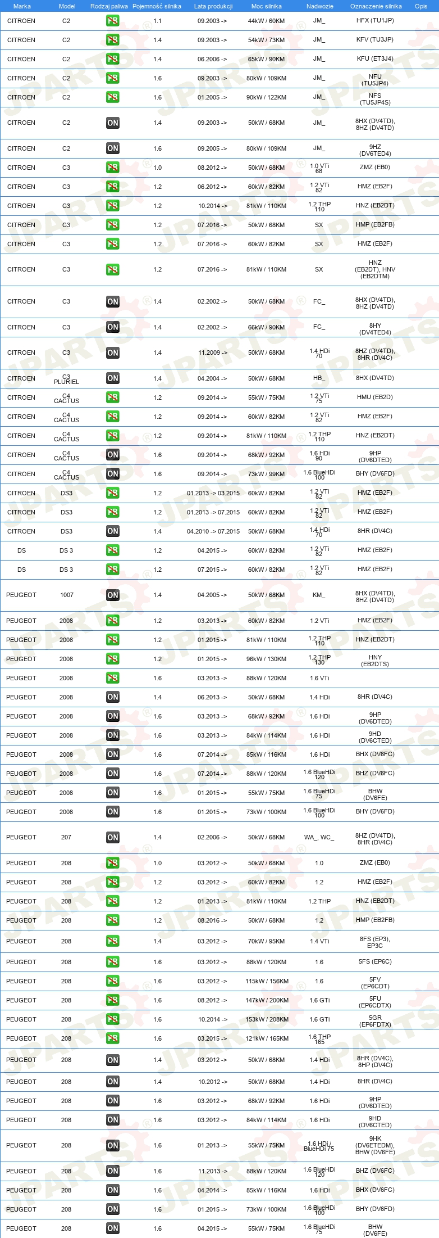439x1238 pixels.
Task: Click the Opis column header
Action: tap(421, 6)
